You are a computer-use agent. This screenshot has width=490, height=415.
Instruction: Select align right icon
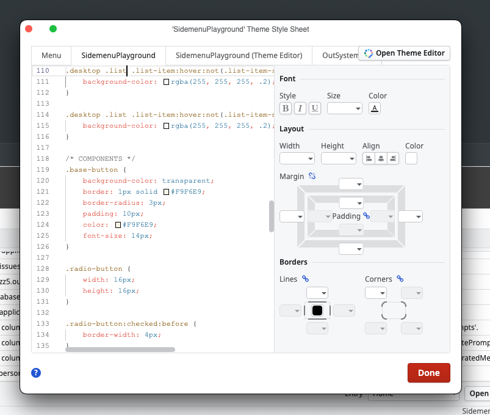(392, 158)
